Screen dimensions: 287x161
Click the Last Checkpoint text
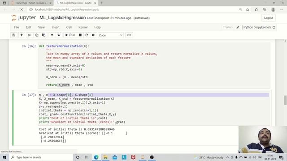coord(109,18)
